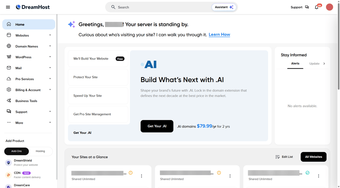Select Get Pro Site Management option
Screen dimensions: 340x188
(x=98, y=114)
